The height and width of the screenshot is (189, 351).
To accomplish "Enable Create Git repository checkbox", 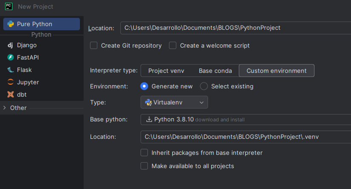I will [94, 45].
